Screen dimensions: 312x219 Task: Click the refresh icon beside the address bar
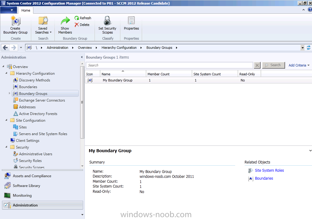(x=308, y=48)
